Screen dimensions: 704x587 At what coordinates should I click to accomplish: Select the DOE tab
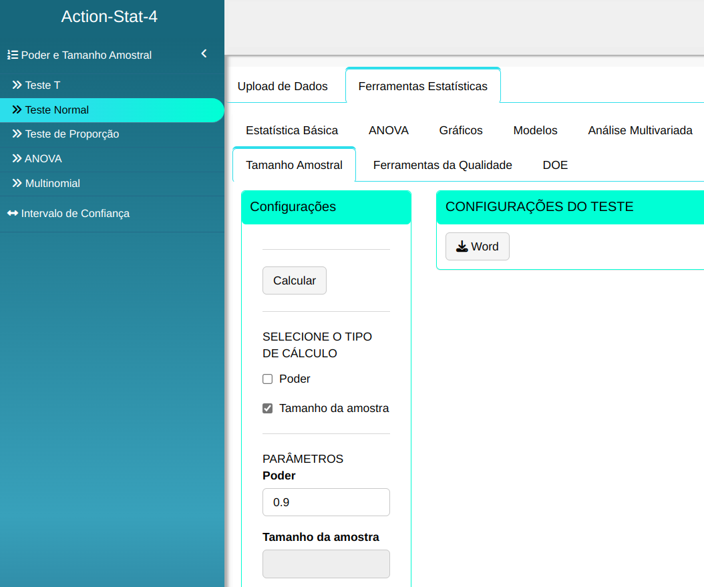[x=555, y=165]
